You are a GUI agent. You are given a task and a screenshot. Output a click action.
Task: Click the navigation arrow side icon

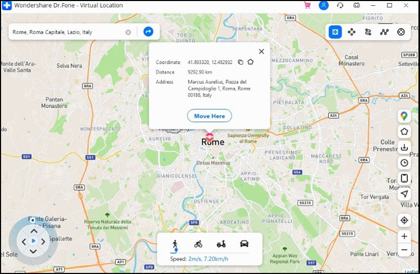(404, 194)
